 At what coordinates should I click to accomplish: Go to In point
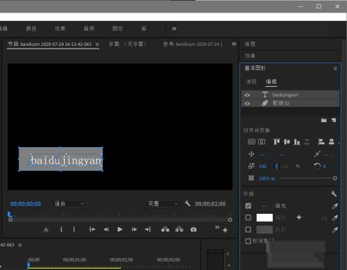click(x=92, y=230)
